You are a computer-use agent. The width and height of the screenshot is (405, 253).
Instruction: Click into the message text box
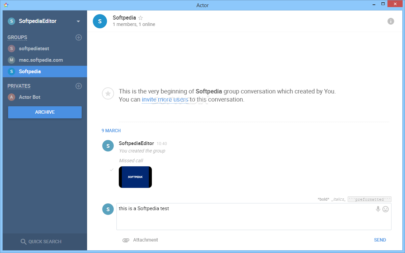[254, 217]
